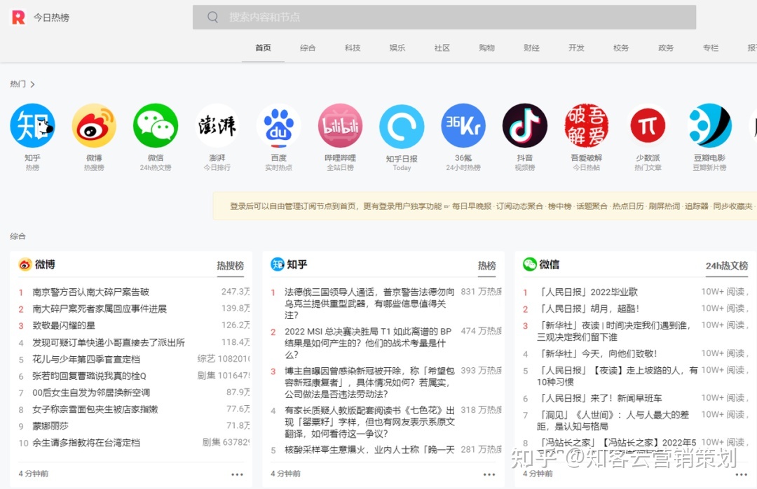Open the 少数派 热门文章 icon

tap(648, 127)
